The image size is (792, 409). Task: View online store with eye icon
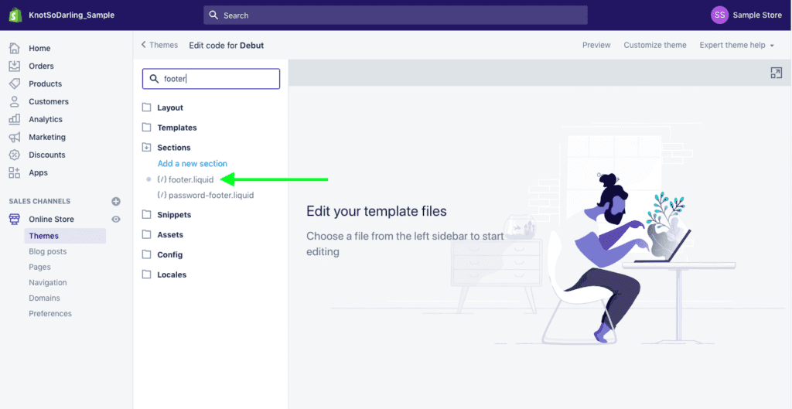(x=116, y=220)
